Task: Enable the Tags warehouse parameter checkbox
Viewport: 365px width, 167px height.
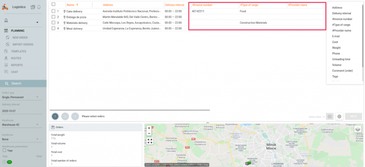Action: [4, 150]
